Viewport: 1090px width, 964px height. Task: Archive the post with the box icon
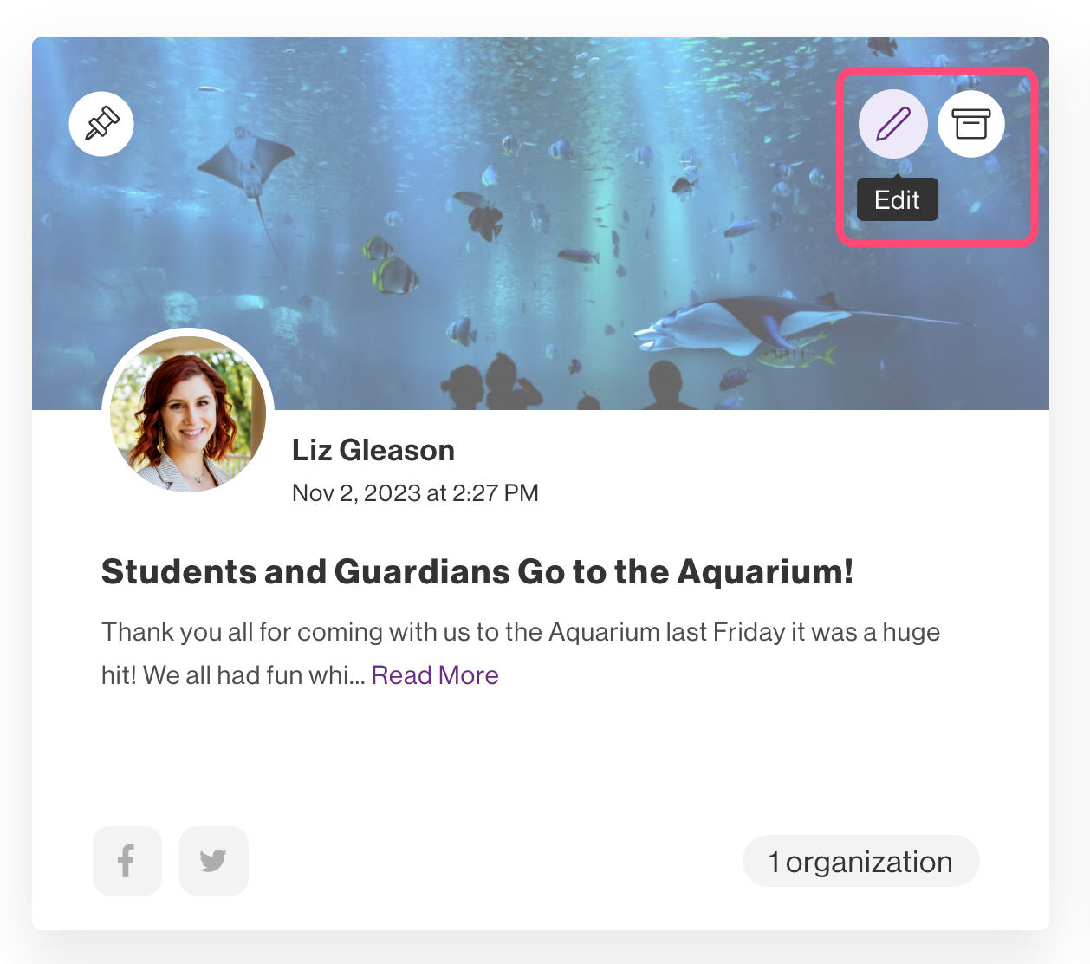point(971,124)
